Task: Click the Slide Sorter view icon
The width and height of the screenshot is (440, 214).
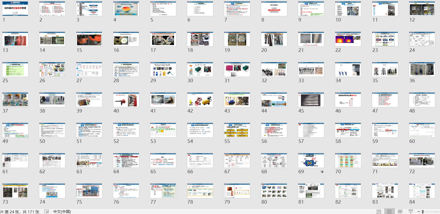Action: point(389,211)
